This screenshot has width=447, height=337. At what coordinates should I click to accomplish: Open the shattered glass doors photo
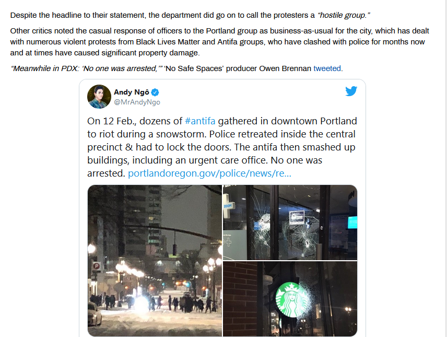[x=290, y=222]
